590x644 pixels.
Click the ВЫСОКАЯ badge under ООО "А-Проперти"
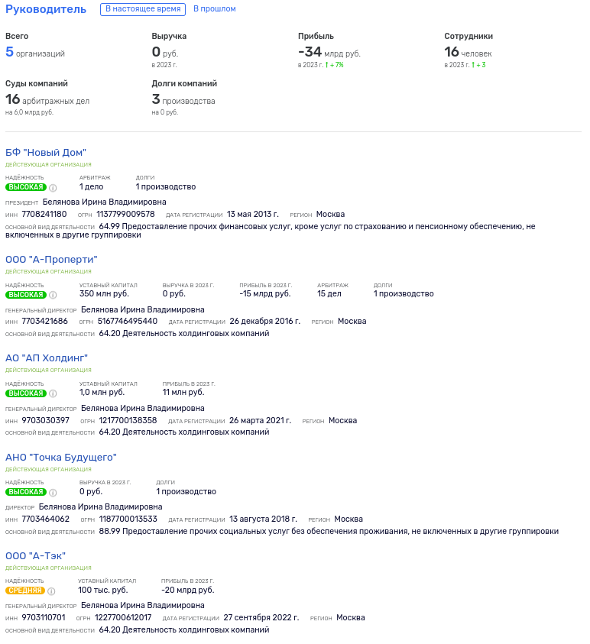tap(26, 294)
